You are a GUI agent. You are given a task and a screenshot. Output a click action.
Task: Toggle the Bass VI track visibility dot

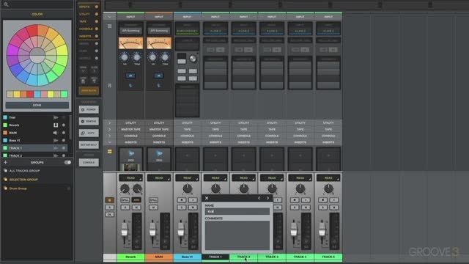pos(64,140)
